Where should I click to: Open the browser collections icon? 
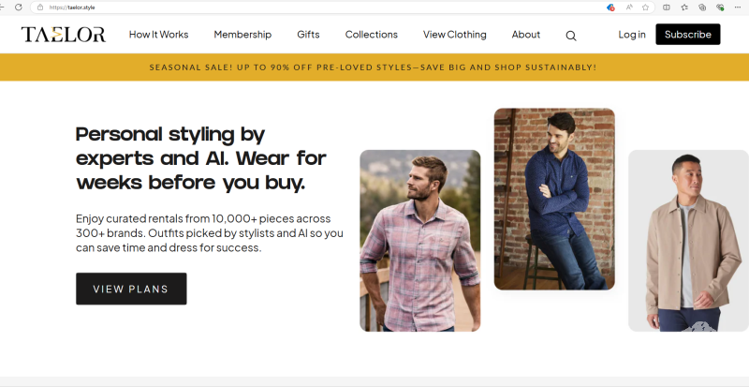[702, 7]
